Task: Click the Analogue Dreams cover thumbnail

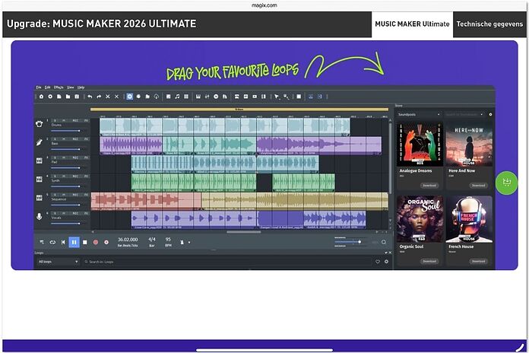Action: 420,145
